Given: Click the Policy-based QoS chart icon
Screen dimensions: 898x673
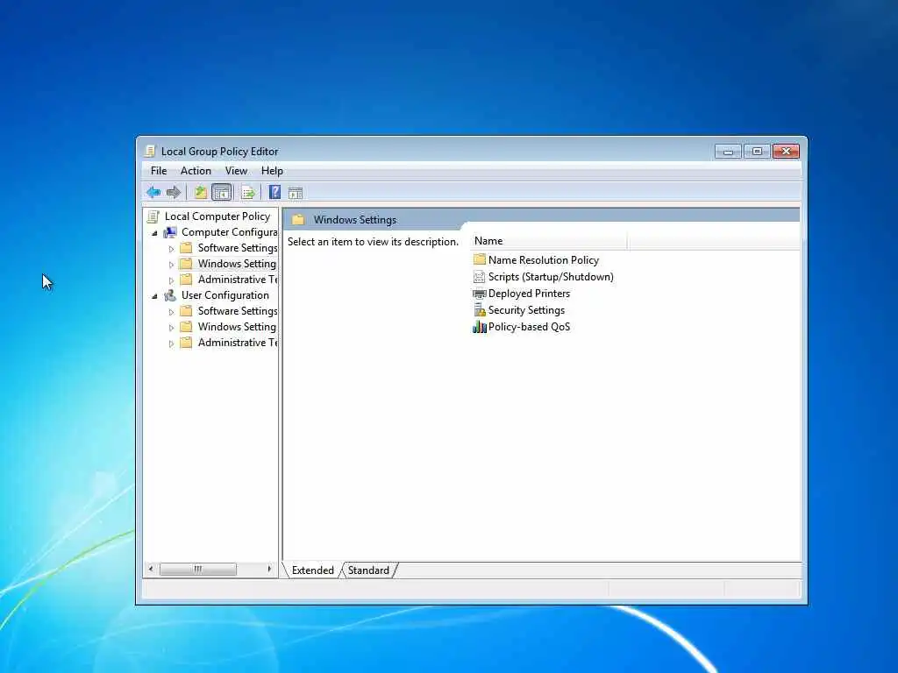Looking at the screenshot, I should (480, 327).
